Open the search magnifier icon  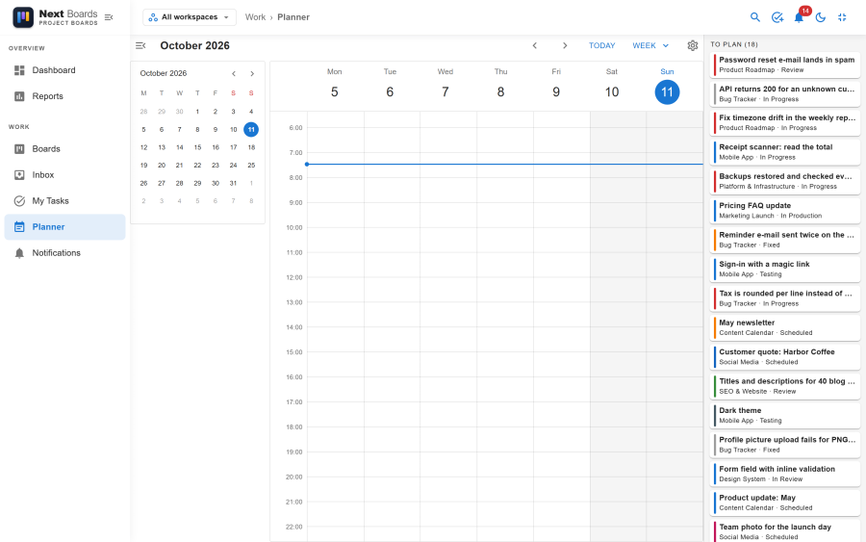click(755, 17)
